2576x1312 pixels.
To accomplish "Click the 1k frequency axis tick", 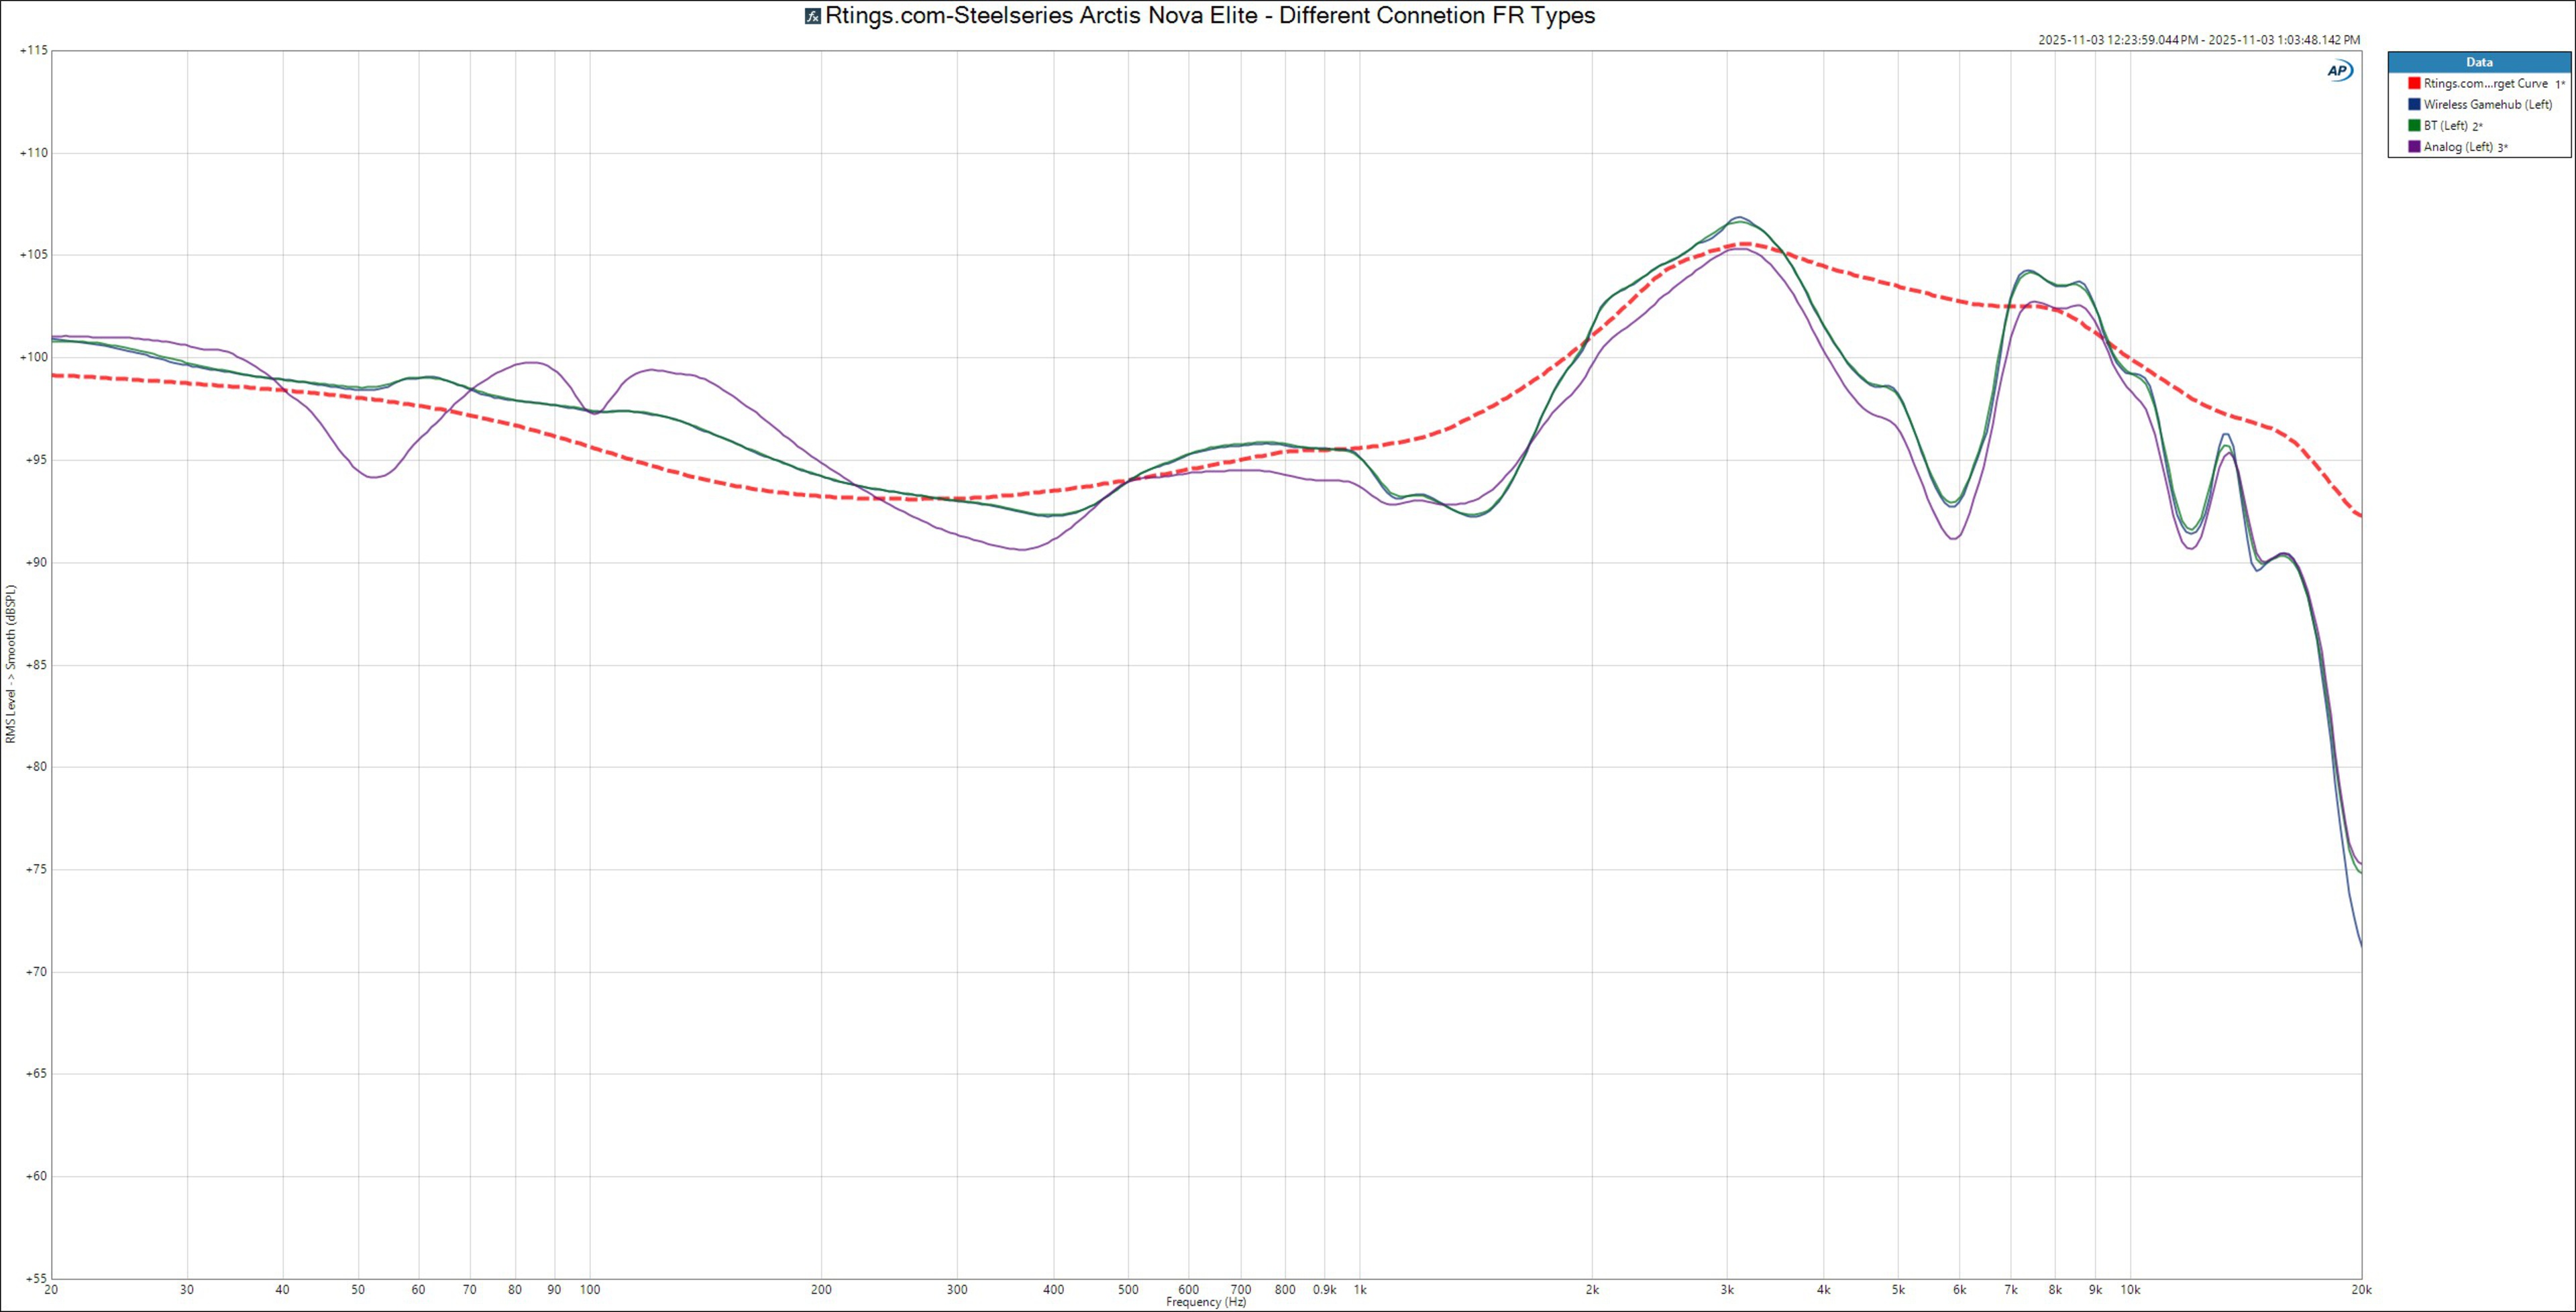I will pos(1360,1290).
